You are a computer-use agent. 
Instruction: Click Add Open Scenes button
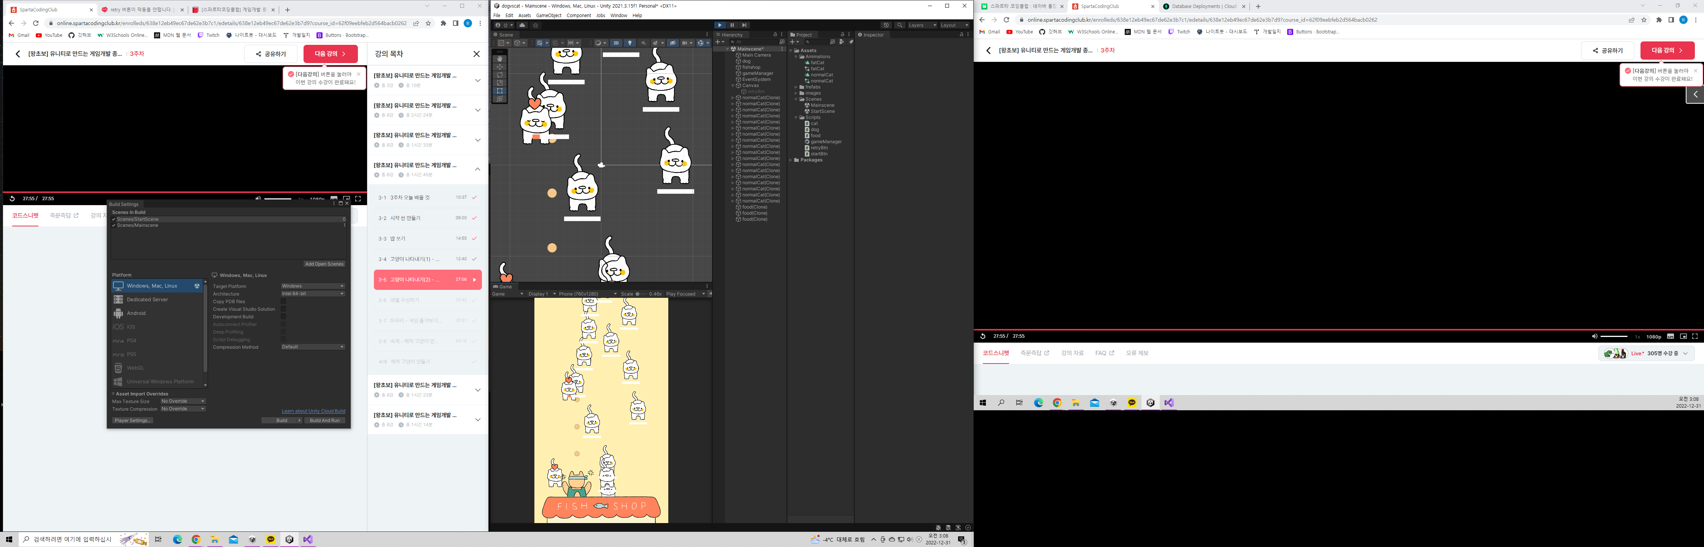[324, 264]
